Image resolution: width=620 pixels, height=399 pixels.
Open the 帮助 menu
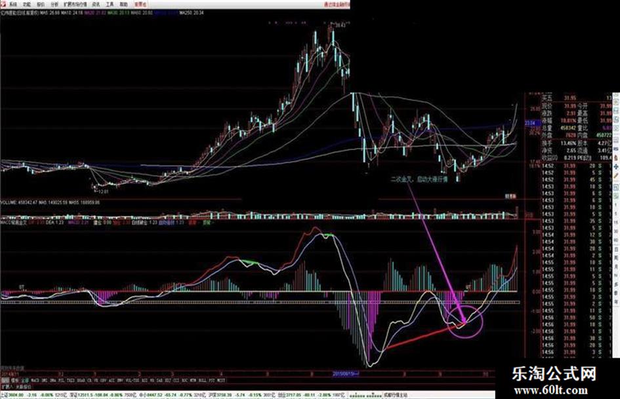[123, 5]
